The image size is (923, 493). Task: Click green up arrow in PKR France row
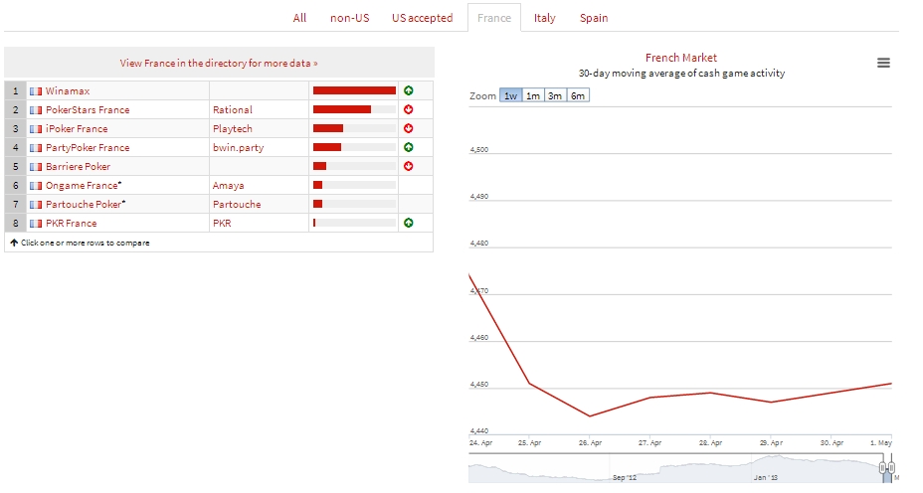pyautogui.click(x=409, y=223)
